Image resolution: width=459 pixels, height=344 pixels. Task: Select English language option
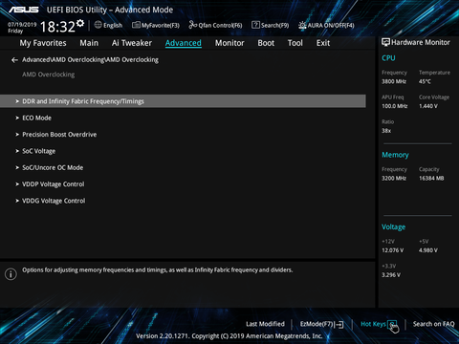(x=113, y=25)
